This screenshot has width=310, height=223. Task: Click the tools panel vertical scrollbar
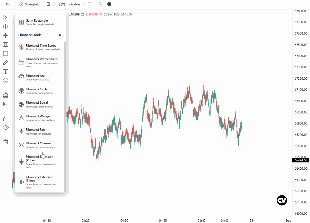(65, 117)
